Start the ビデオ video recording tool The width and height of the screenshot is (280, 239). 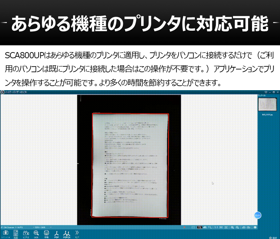pos(26,233)
